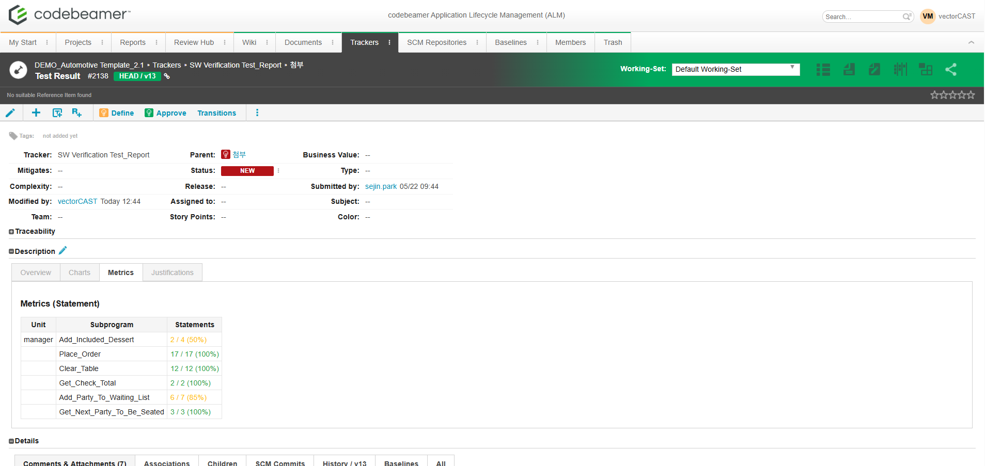The width and height of the screenshot is (985, 466).
Task: Click the permalink chain icon beside HEAD/v13
Action: [x=166, y=76]
